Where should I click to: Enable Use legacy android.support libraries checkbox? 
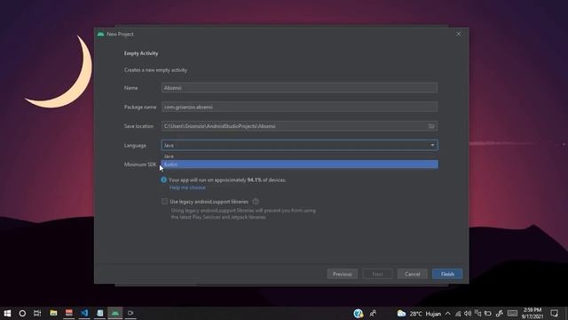coord(164,202)
